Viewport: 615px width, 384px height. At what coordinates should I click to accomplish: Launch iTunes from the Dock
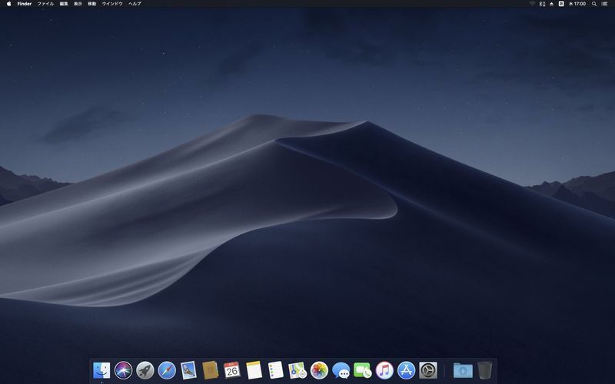coord(384,370)
